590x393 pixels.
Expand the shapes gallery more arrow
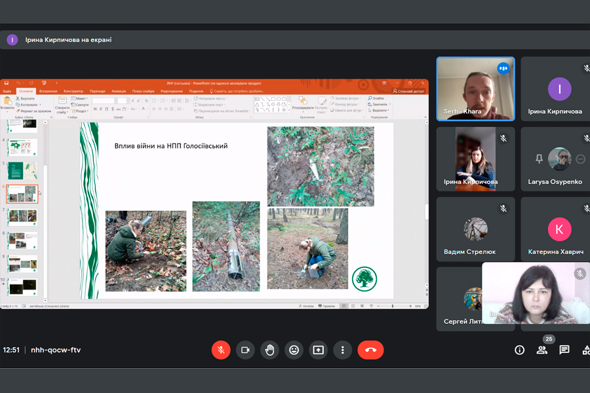[289, 110]
